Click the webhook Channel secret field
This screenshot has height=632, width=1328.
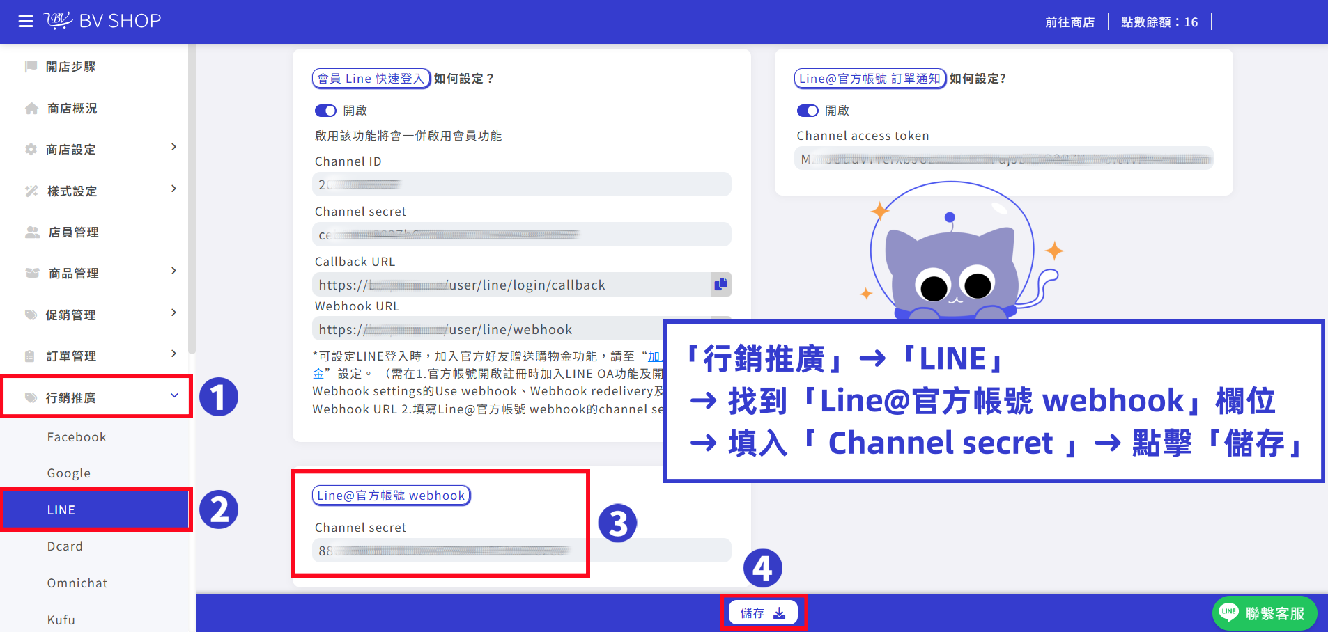click(x=522, y=551)
